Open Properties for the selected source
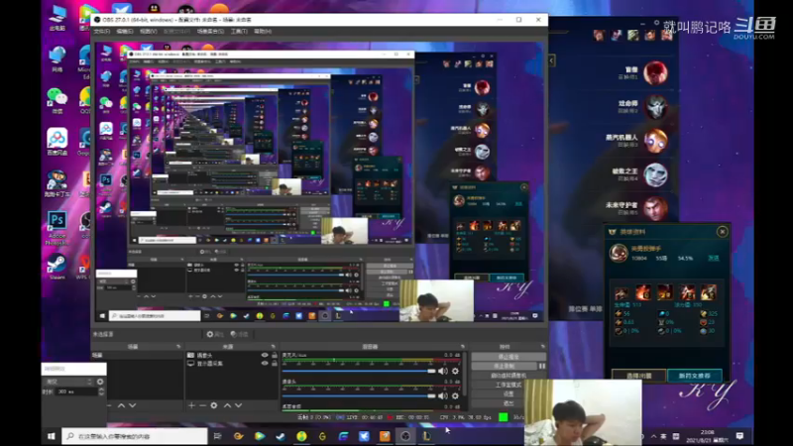Image resolution: width=793 pixels, height=446 pixels. pyautogui.click(x=215, y=334)
